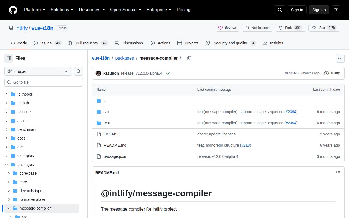This screenshot has height=218, width=349.
Task: Open the Enterprise menu
Action: pos(159,10)
